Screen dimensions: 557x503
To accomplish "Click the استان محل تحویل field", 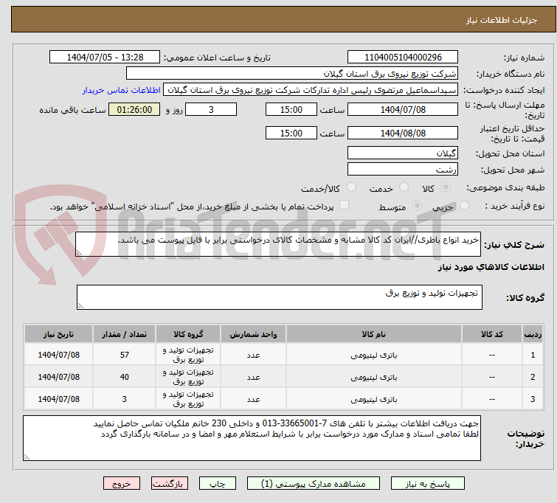I will coord(402,153).
